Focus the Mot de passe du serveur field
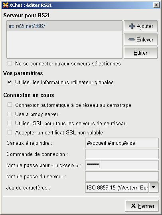Viewport: 162px width, 215px height. 122,176
